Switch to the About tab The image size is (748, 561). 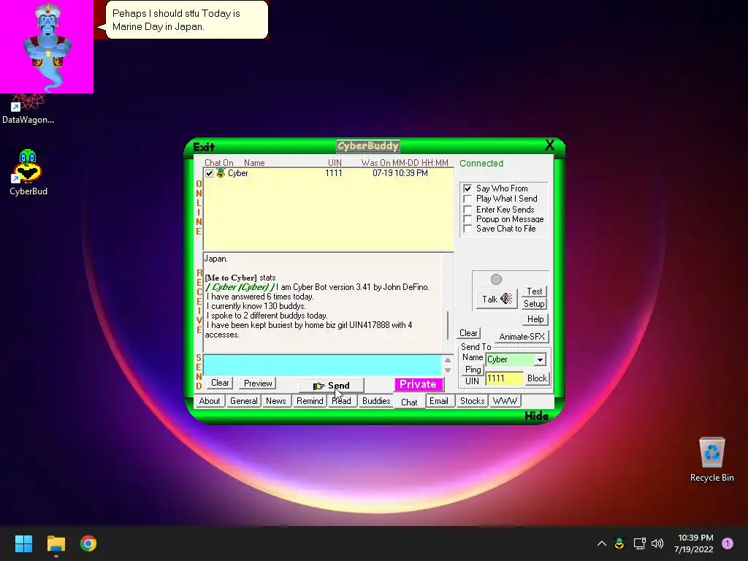(210, 401)
